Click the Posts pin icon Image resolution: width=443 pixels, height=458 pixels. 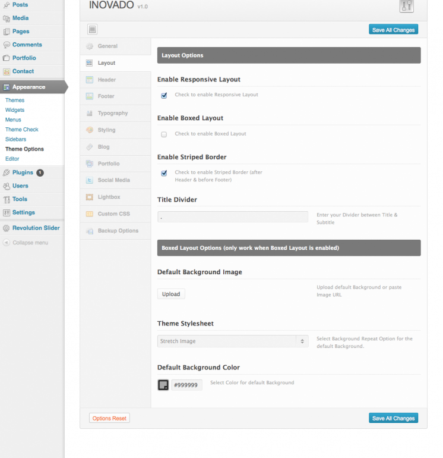click(7, 5)
